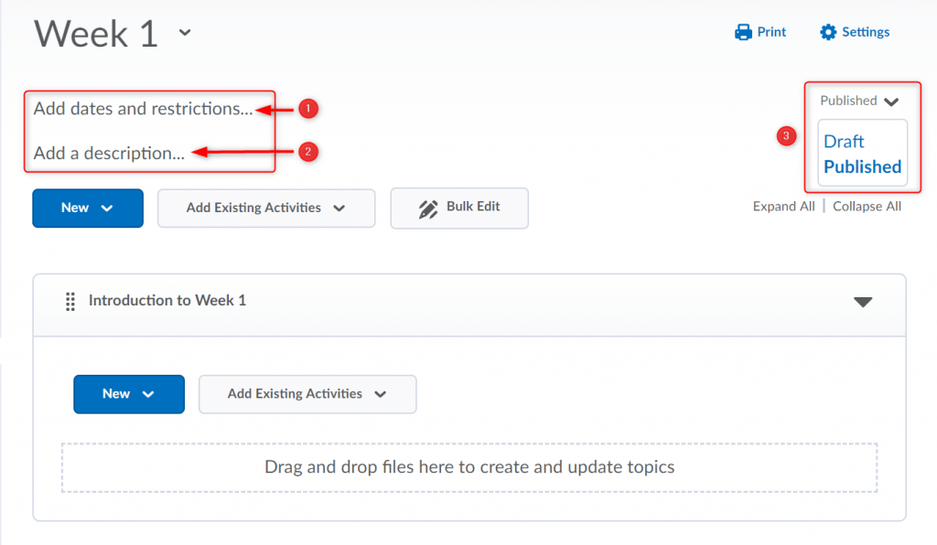Click the drag handle beside Introduction to Week 1
Screen dimensions: 937x545
coord(70,301)
